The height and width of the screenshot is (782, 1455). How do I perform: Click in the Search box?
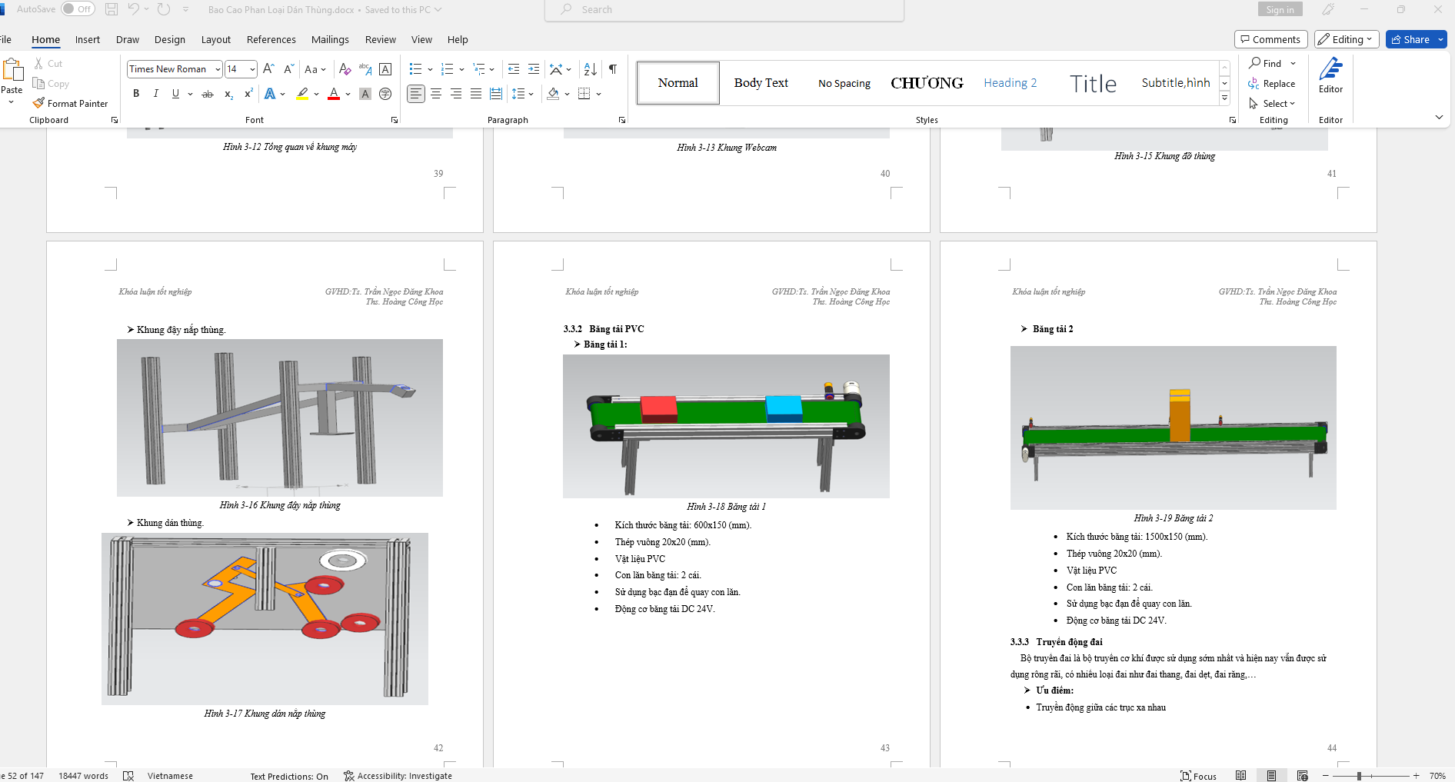[723, 9]
